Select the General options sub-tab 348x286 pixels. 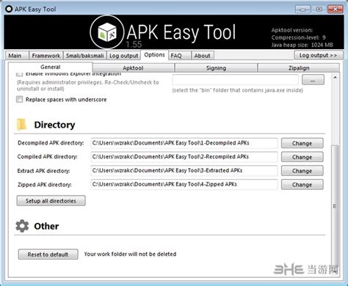click(x=51, y=67)
